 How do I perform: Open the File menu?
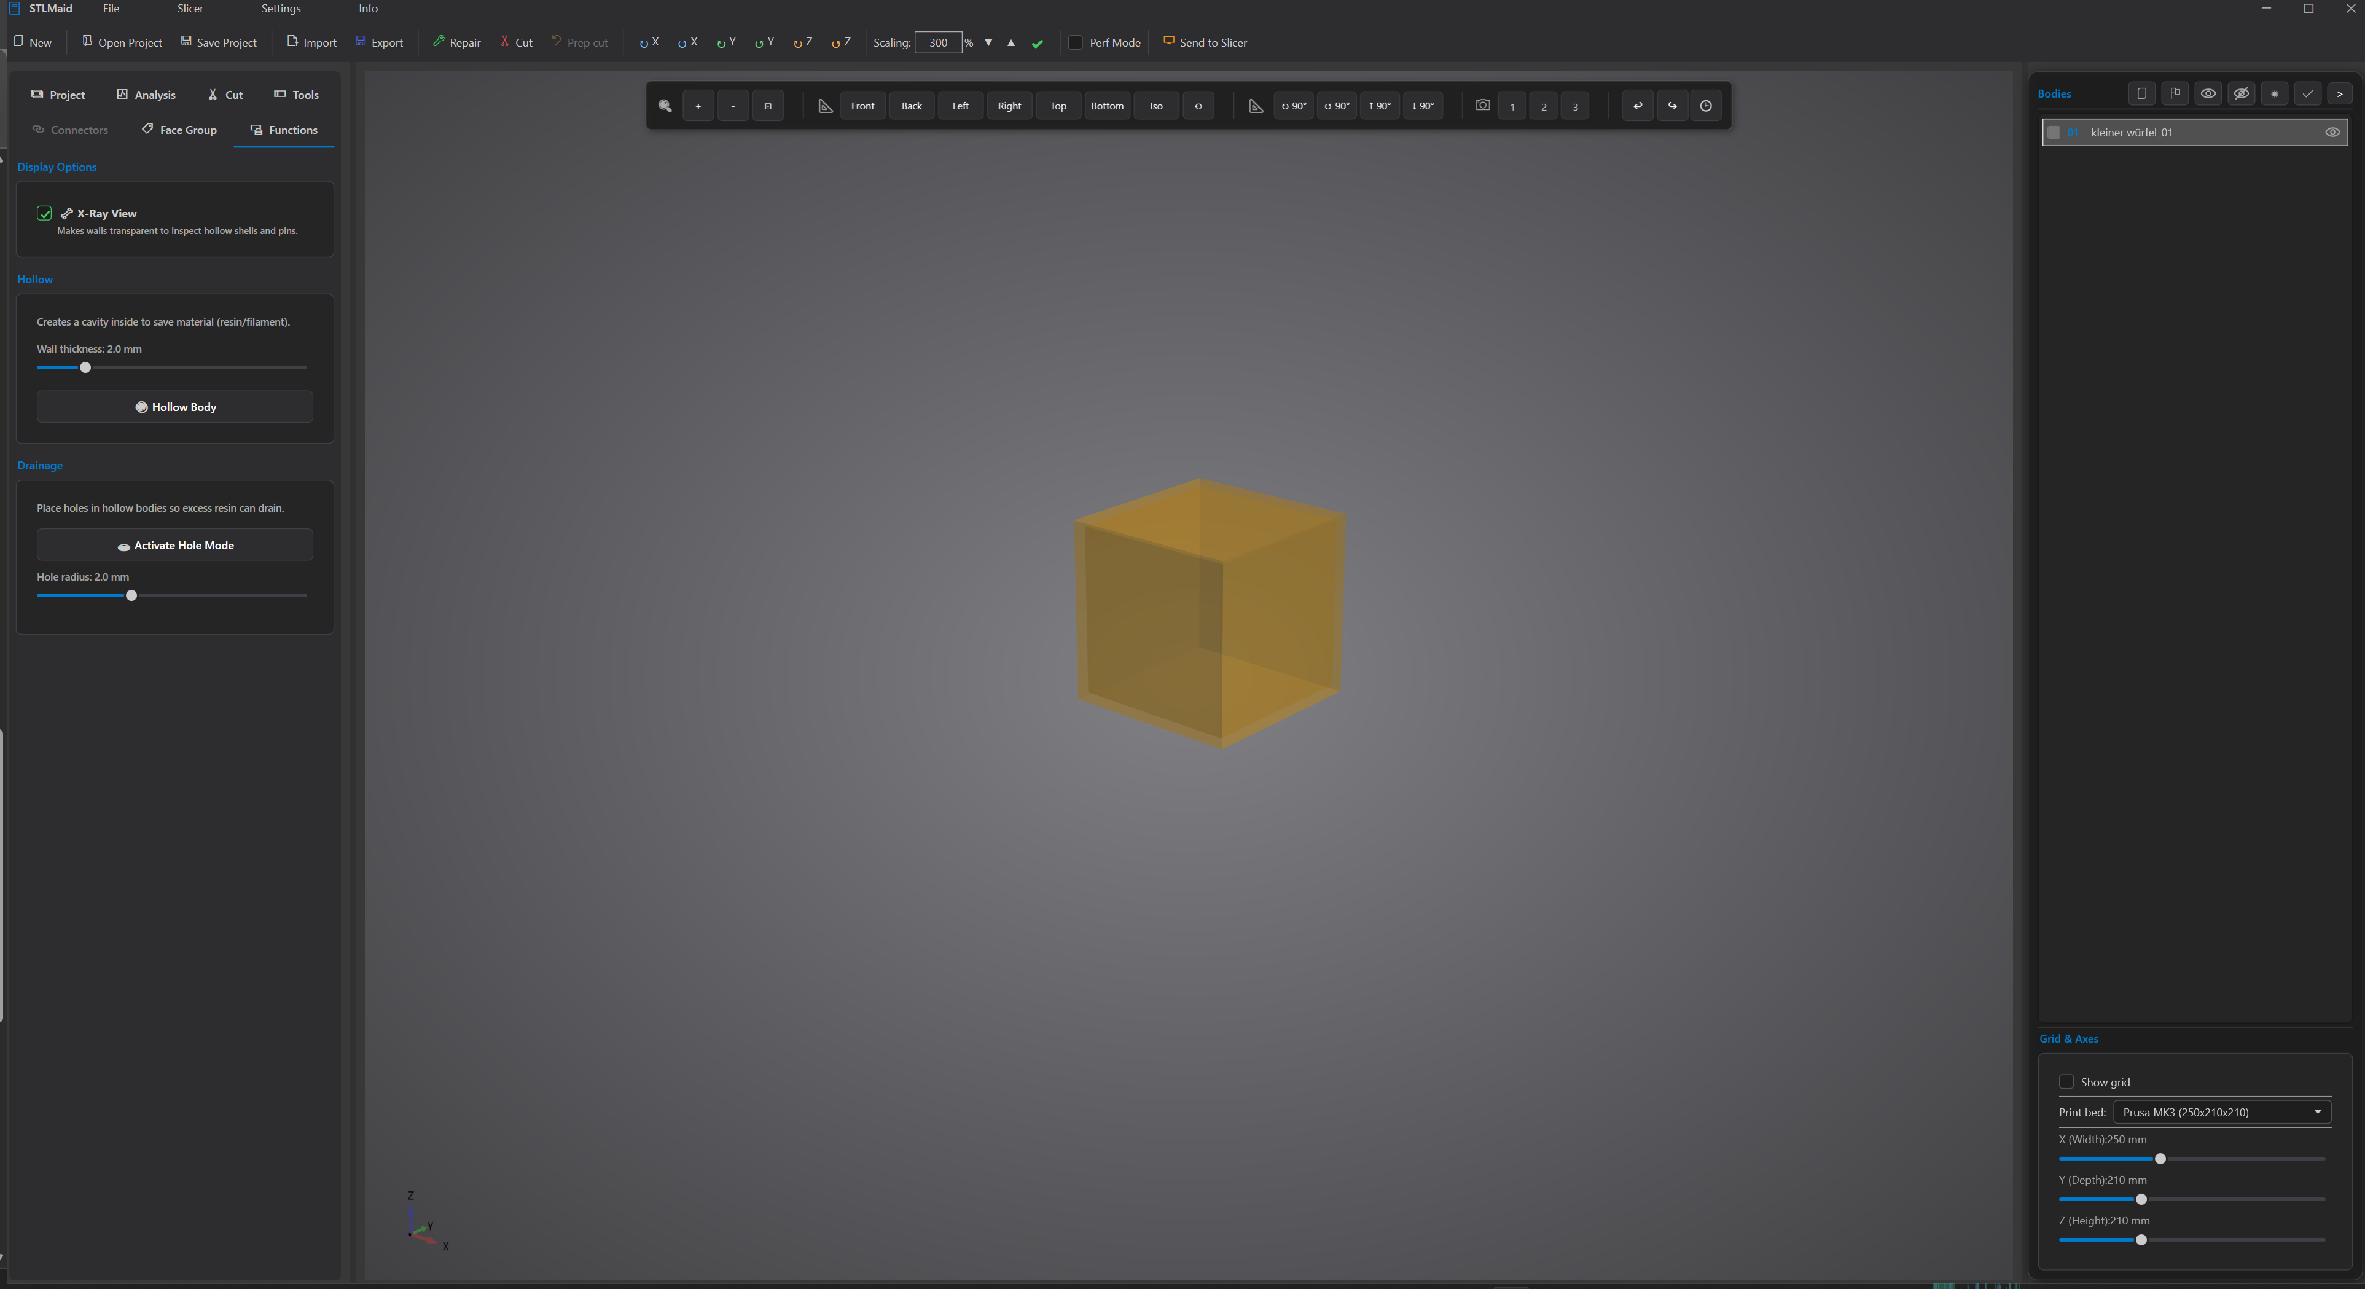pos(111,8)
